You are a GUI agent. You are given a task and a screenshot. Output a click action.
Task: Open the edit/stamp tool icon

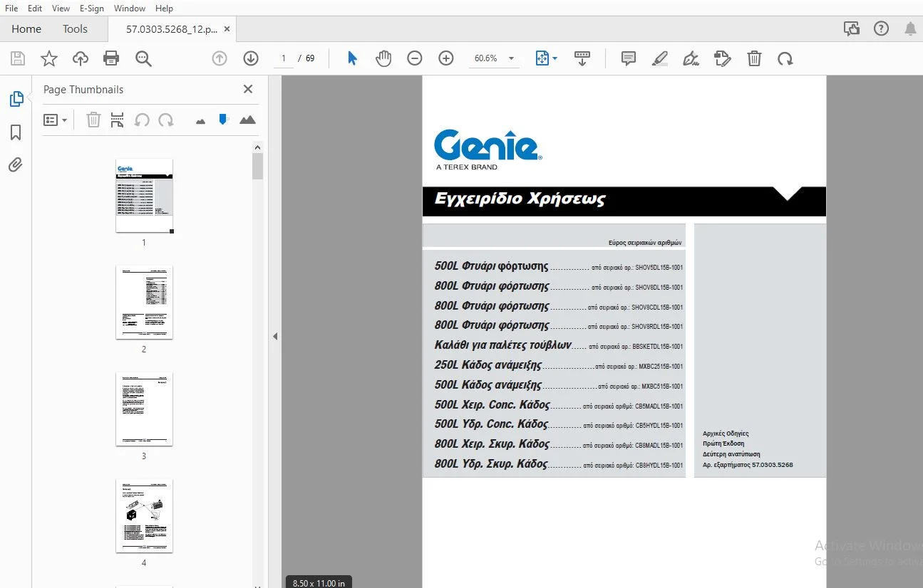tap(722, 58)
